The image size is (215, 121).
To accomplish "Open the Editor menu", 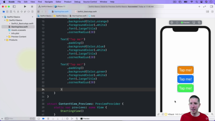I will click(x=58, y=2).
